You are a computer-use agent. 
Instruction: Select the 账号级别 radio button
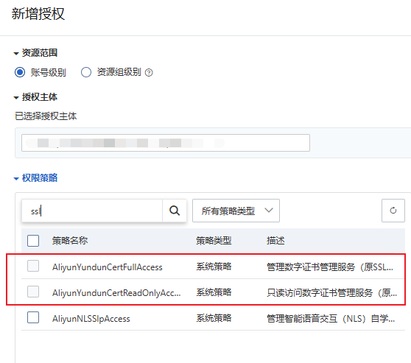click(20, 72)
